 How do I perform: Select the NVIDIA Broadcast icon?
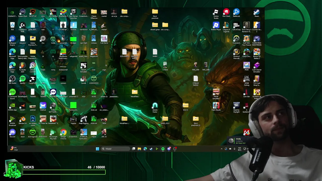[12, 121]
